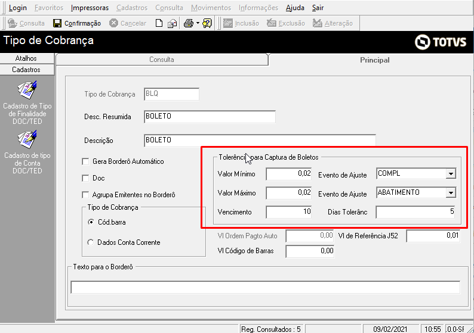Viewport: 474px width, 333px height.
Task: Click the Cadastros sidebar button
Action: pos(26,70)
